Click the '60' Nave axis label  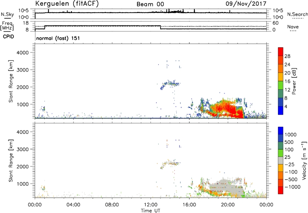tap(276, 23)
